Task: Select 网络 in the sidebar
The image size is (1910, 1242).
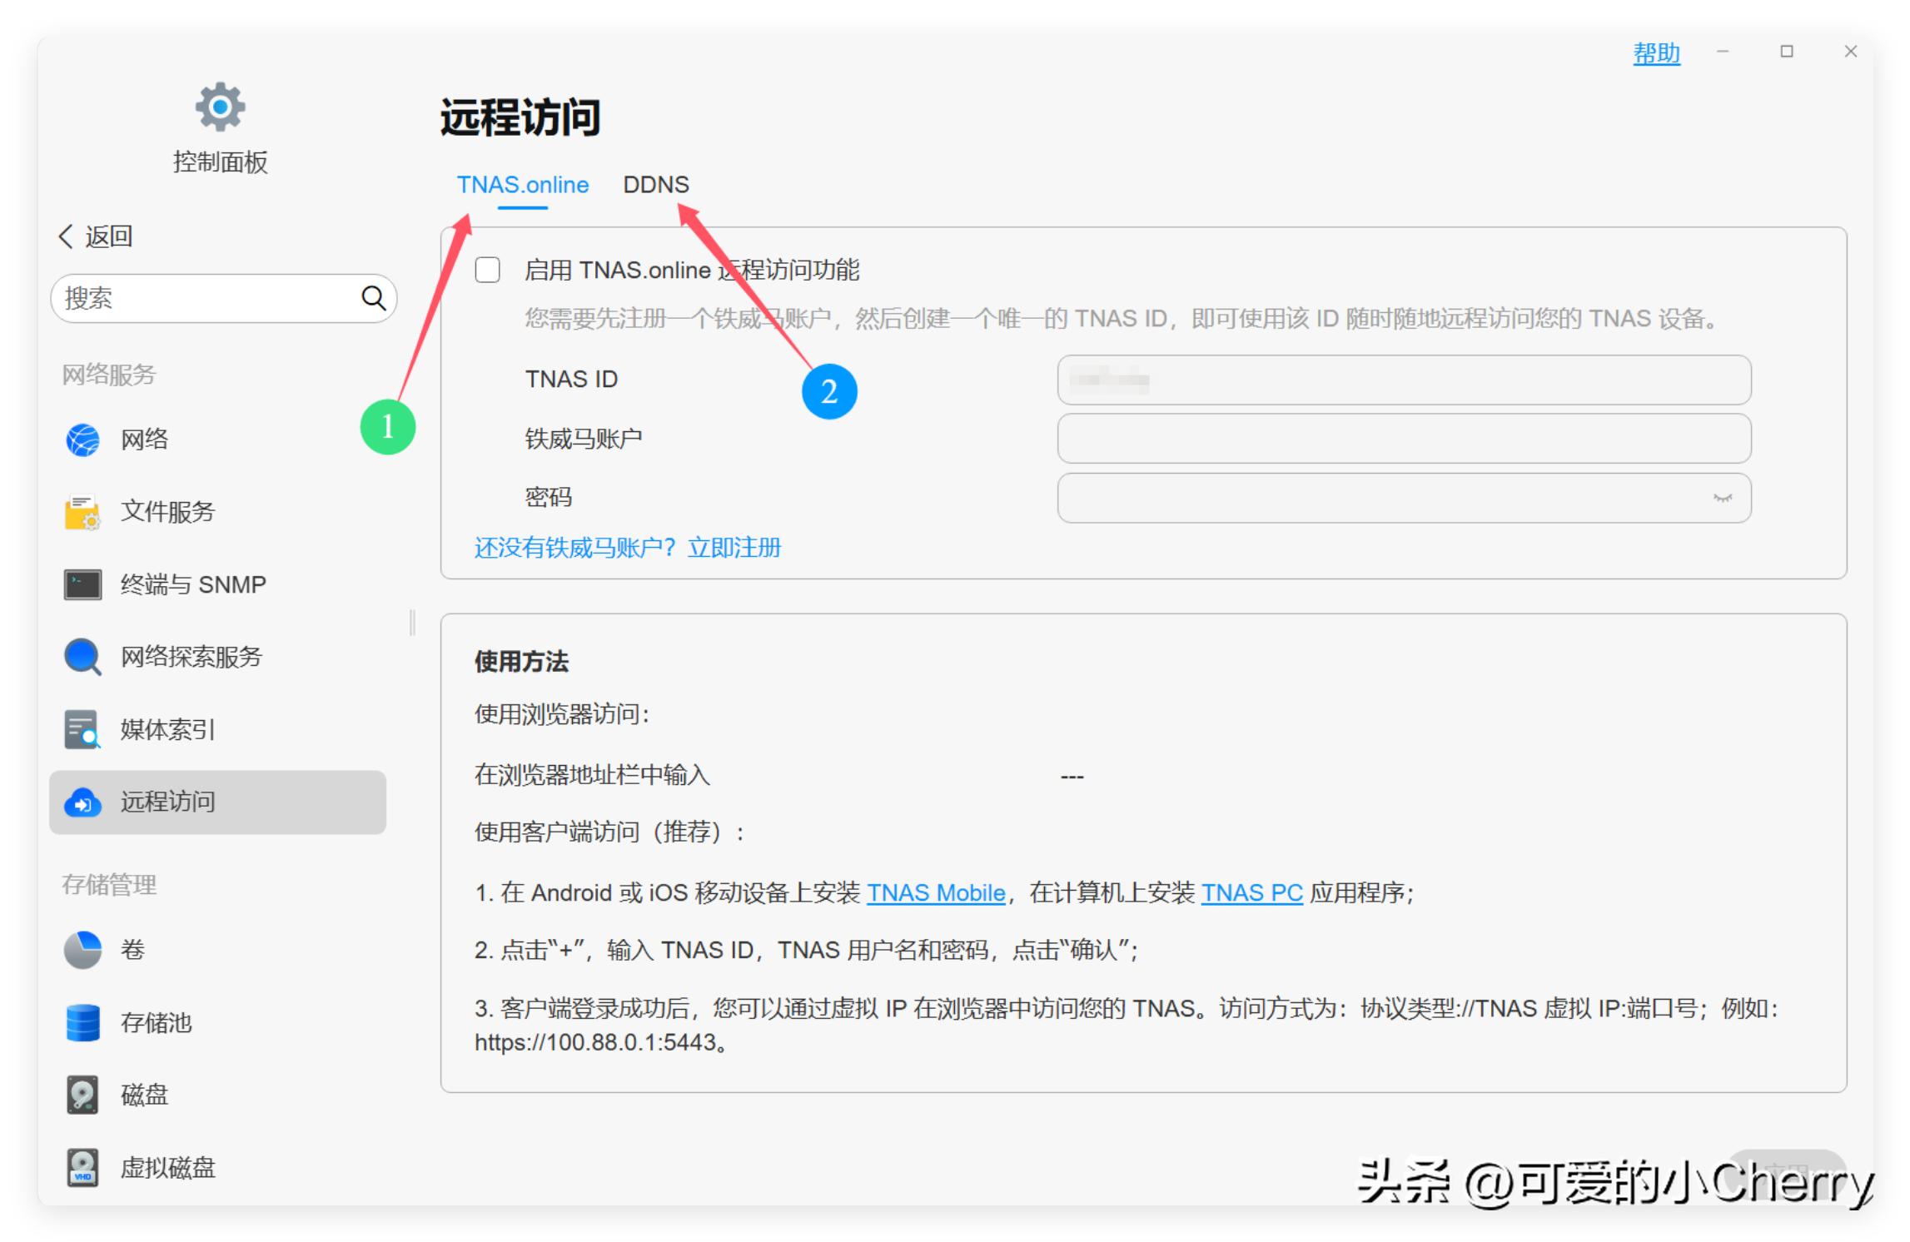Action: click(217, 440)
